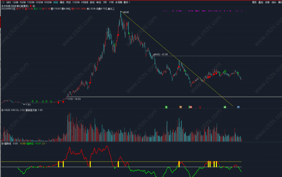282x177 pixels.
Task: Select the 15分钟 period
Action: [x=31, y=2]
